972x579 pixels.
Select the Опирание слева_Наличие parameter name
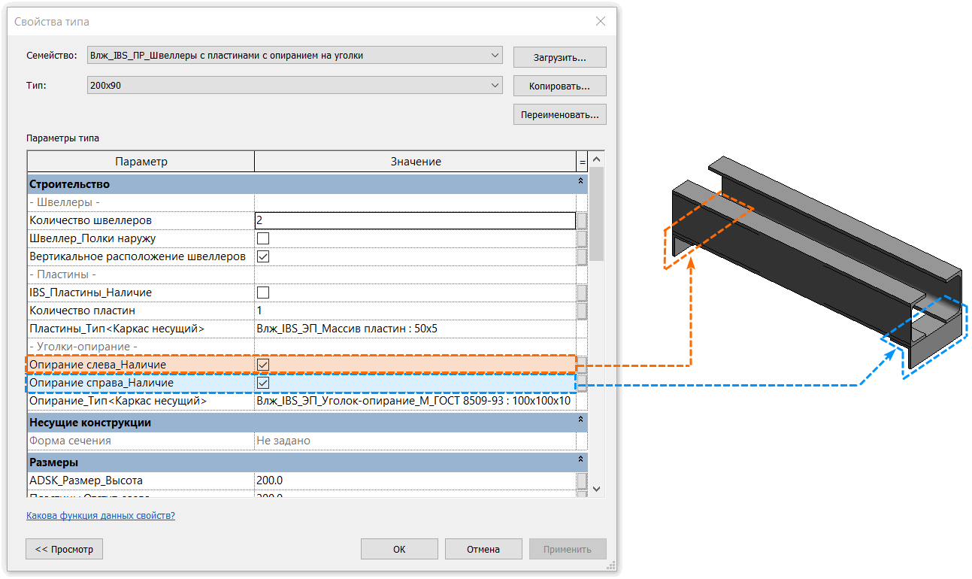98,365
